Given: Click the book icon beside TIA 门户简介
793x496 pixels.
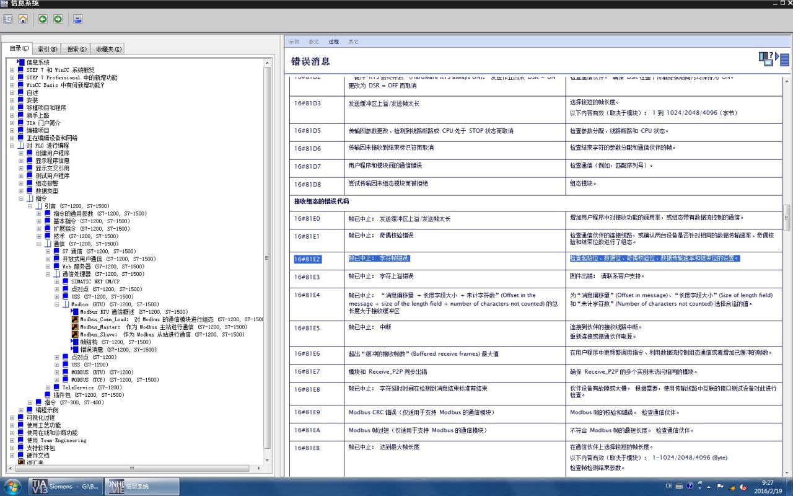Looking at the screenshot, I should coord(21,123).
